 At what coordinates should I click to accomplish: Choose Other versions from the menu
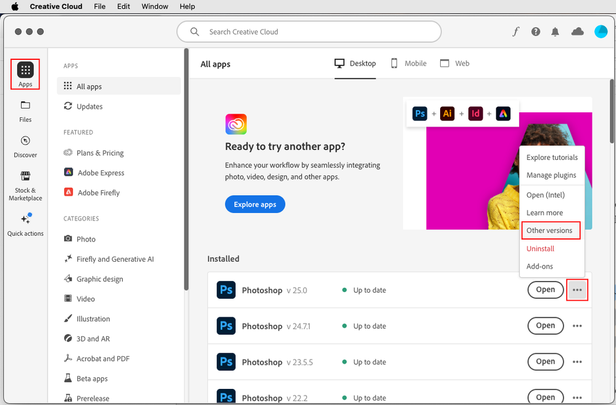pyautogui.click(x=551, y=230)
